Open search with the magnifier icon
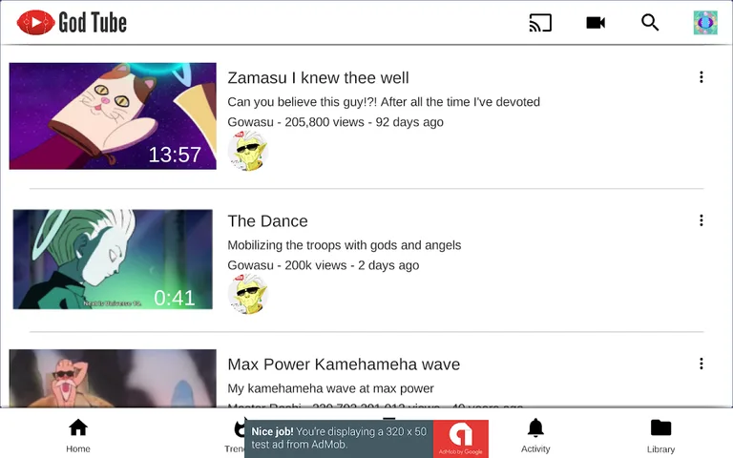 point(650,23)
